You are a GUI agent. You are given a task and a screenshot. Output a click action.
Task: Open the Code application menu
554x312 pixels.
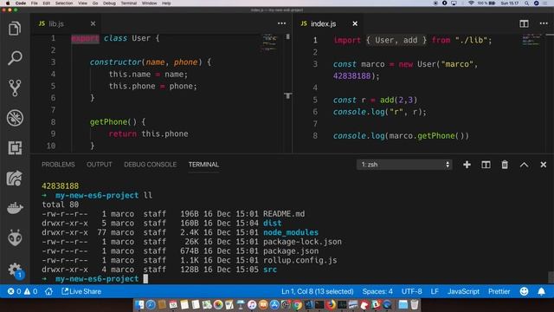coord(21,3)
